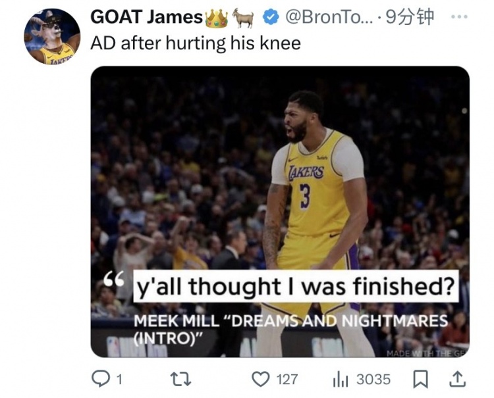Click the GOAT James display name

pyautogui.click(x=146, y=18)
